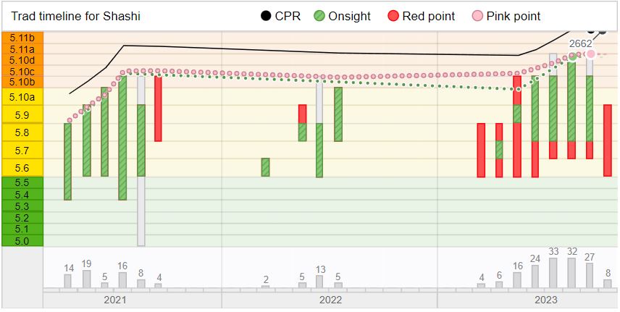Click the black CPR legend circle
620x312 pixels.
[x=266, y=16]
